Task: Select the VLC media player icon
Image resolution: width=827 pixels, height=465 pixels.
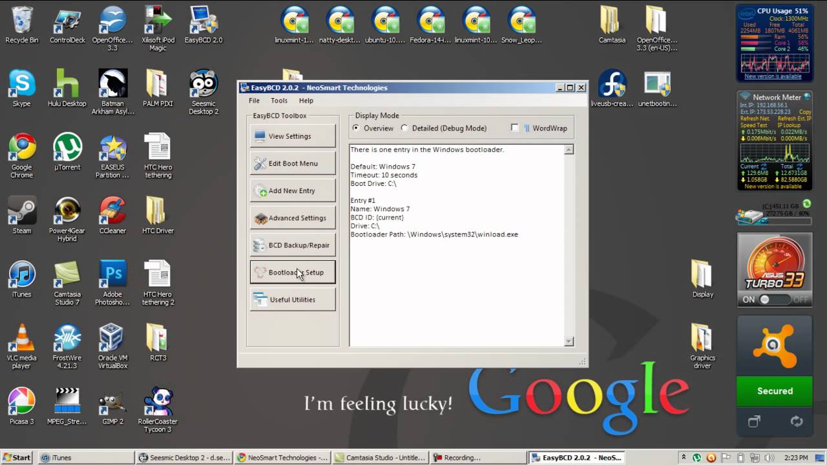Action: point(22,346)
